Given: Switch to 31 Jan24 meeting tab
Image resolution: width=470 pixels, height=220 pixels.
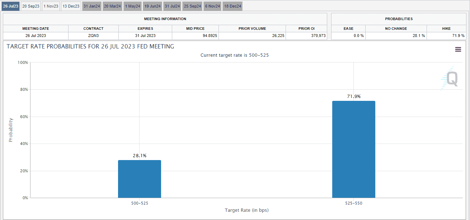Looking at the screenshot, I should [x=92, y=6].
